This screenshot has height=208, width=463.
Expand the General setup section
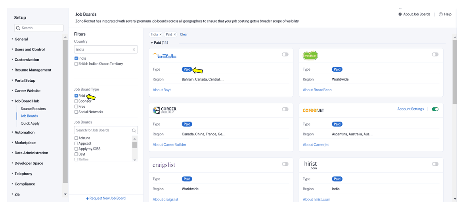21,39
